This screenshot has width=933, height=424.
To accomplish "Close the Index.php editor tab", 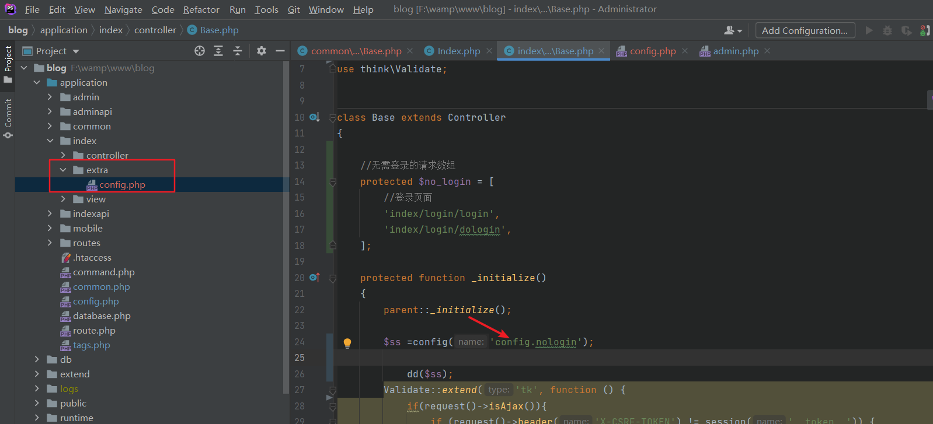I will [489, 51].
